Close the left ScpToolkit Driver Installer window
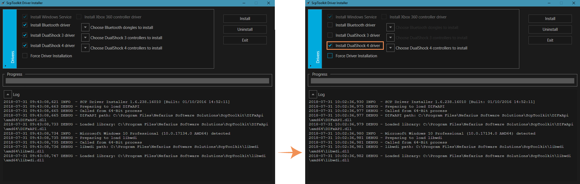 pos(268,3)
